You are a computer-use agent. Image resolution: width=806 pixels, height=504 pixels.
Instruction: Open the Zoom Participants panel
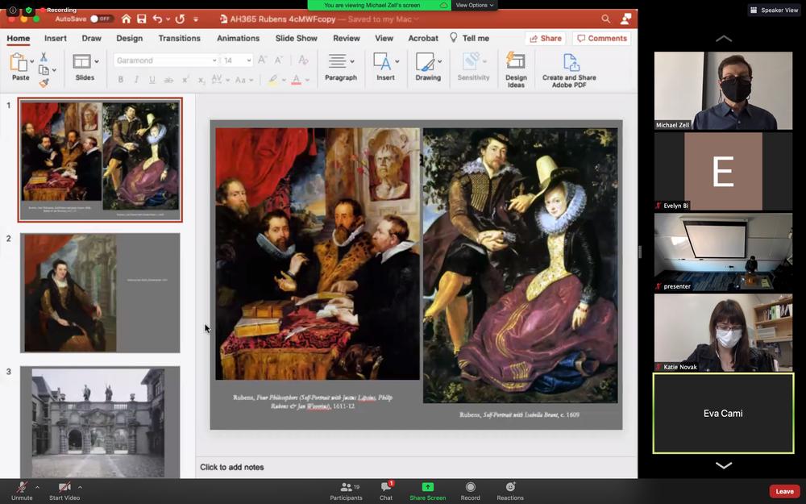[347, 491]
